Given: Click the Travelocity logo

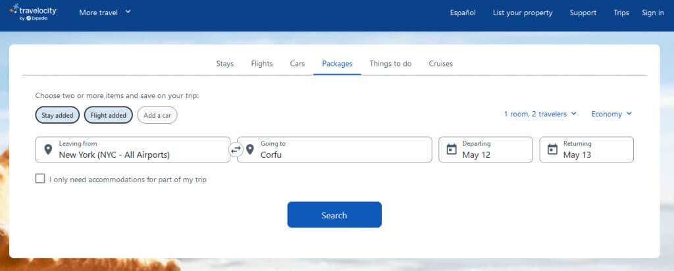Looking at the screenshot, I should 34,12.
